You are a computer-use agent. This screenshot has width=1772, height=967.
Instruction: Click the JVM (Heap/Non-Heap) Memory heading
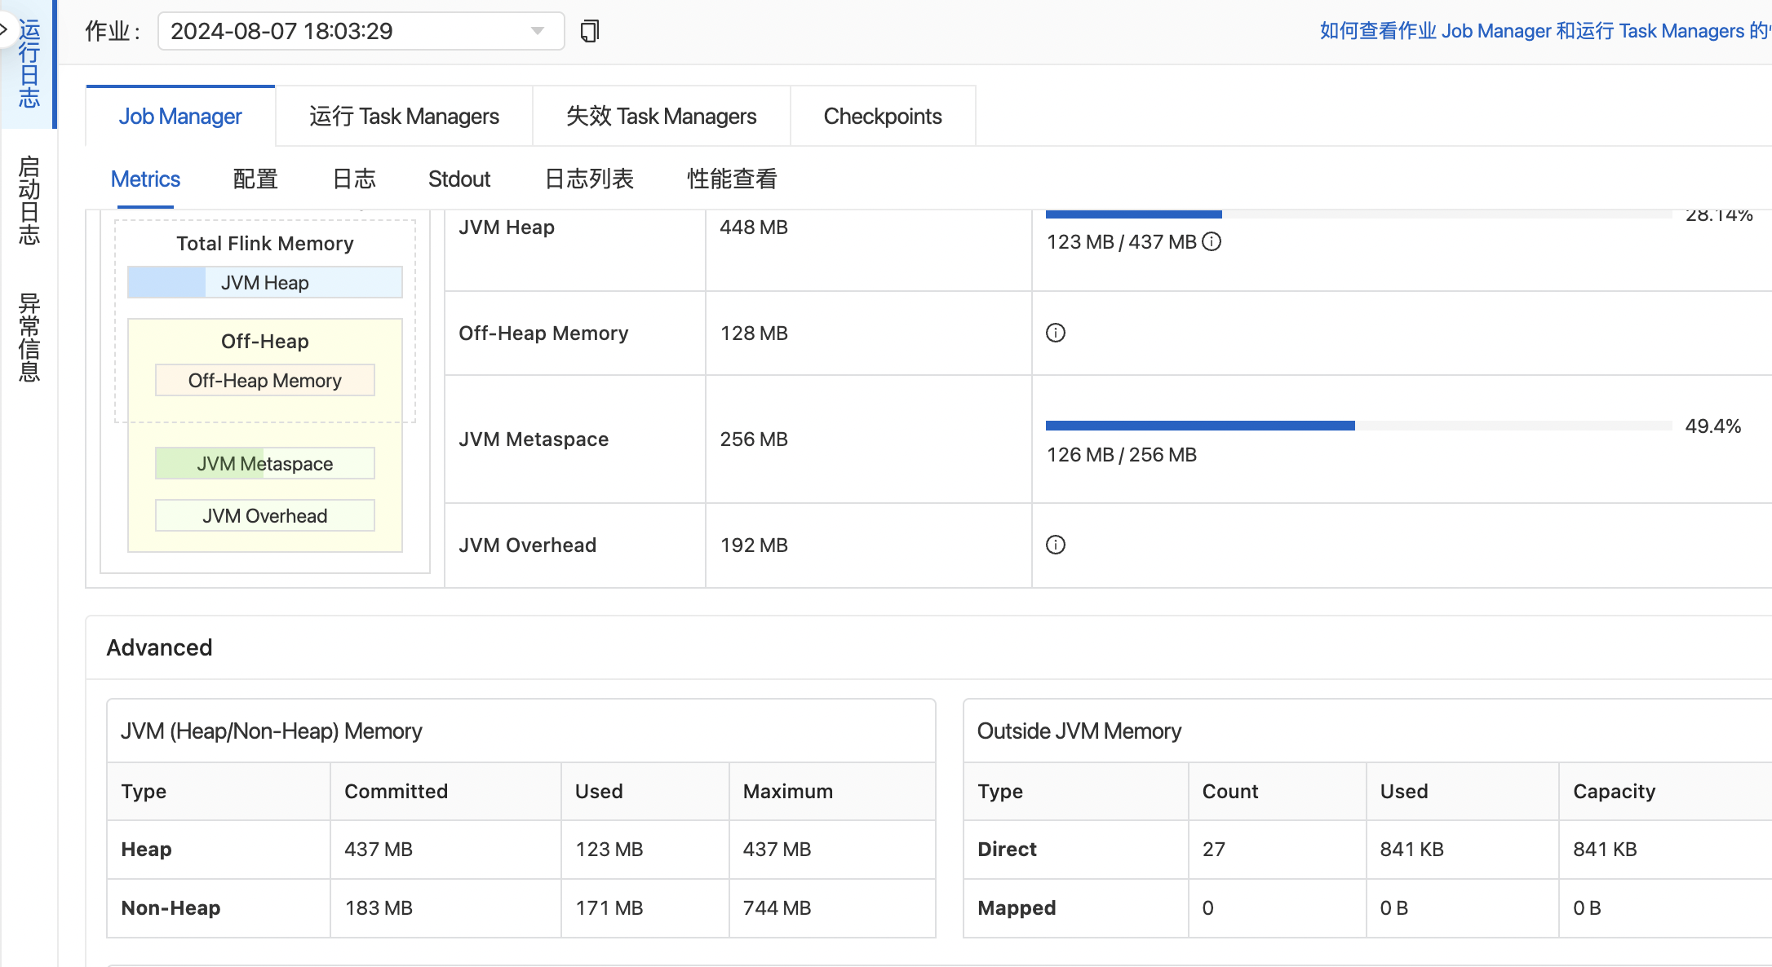271,731
